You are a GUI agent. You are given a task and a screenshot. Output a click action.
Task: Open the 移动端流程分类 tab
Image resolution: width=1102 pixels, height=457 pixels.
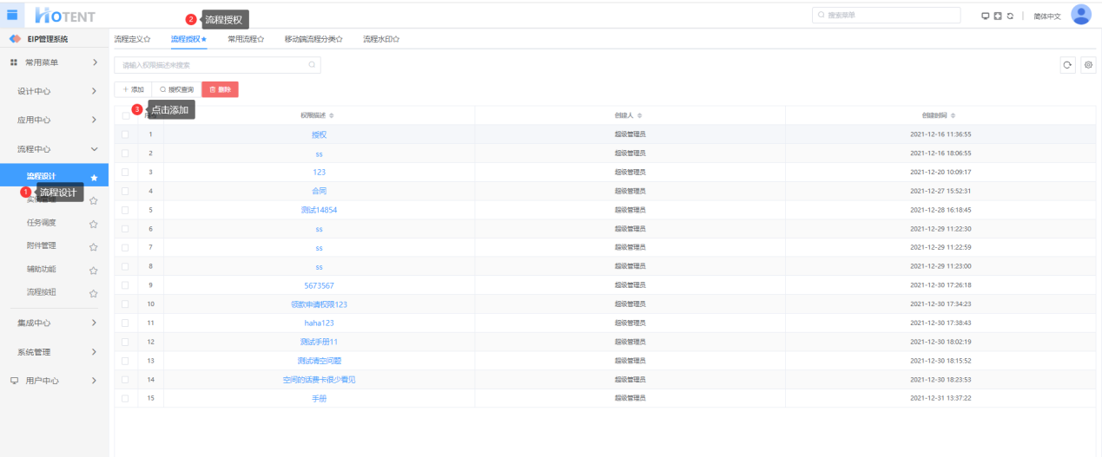click(313, 39)
